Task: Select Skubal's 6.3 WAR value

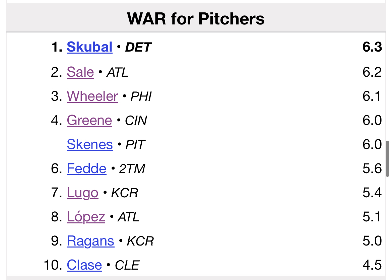Action: coord(372,47)
